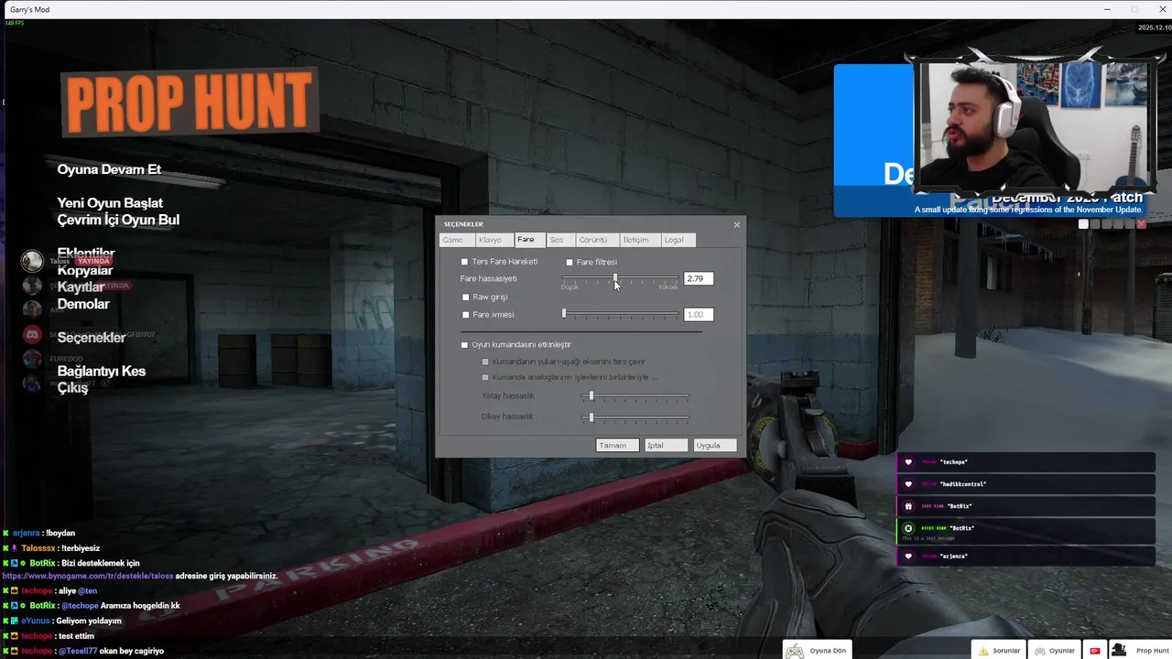This screenshot has width=1172, height=659.
Task: Click the Prop Hunt gamemode icon in bottom bar
Action: 1119,650
